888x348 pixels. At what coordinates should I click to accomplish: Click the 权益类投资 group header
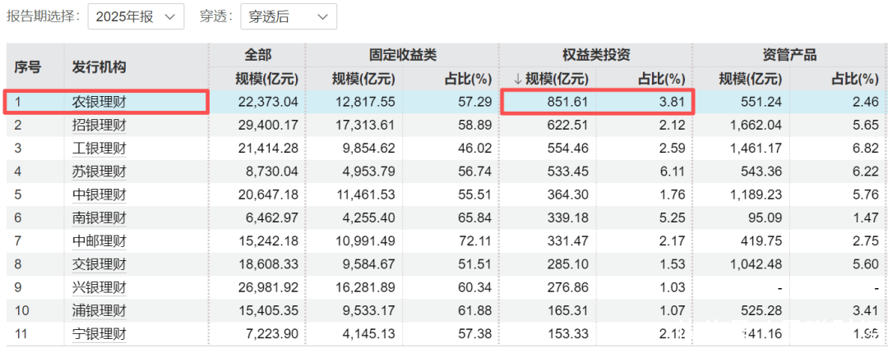click(596, 55)
